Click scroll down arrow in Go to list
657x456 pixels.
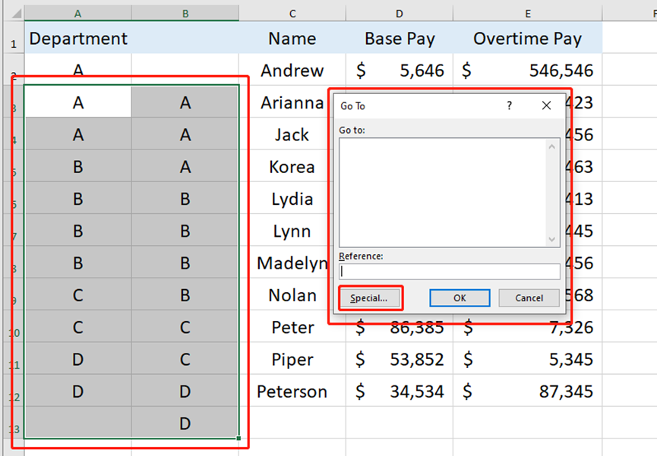552,240
